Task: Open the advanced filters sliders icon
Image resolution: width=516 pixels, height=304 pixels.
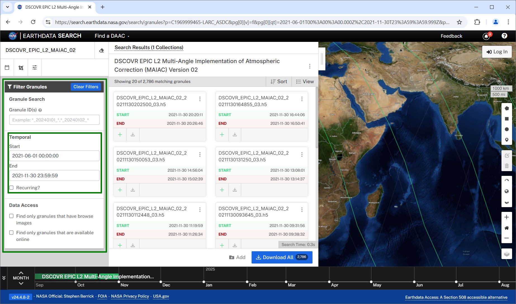Action: tap(35, 67)
